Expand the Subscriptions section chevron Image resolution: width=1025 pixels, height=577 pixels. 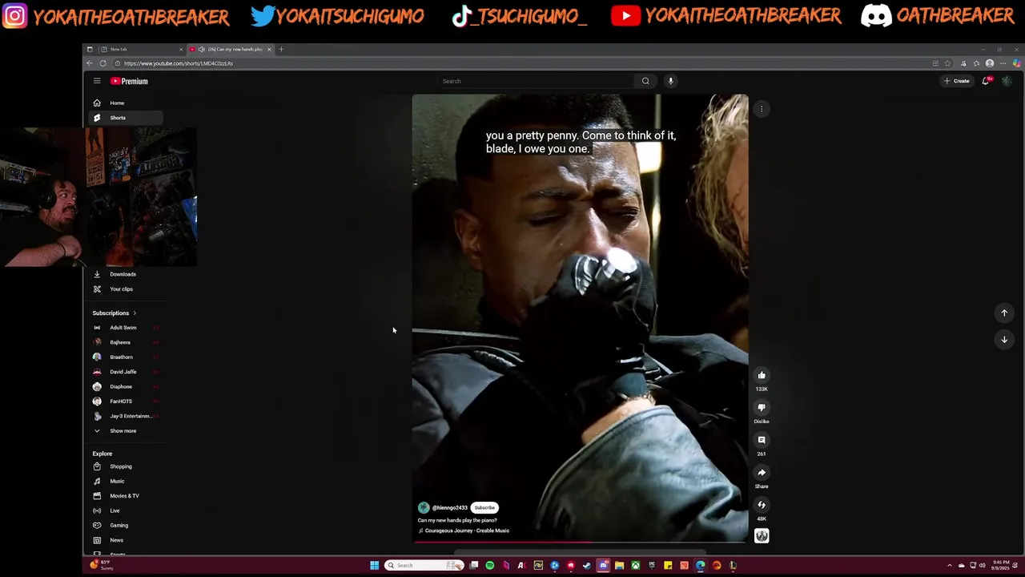click(x=135, y=313)
